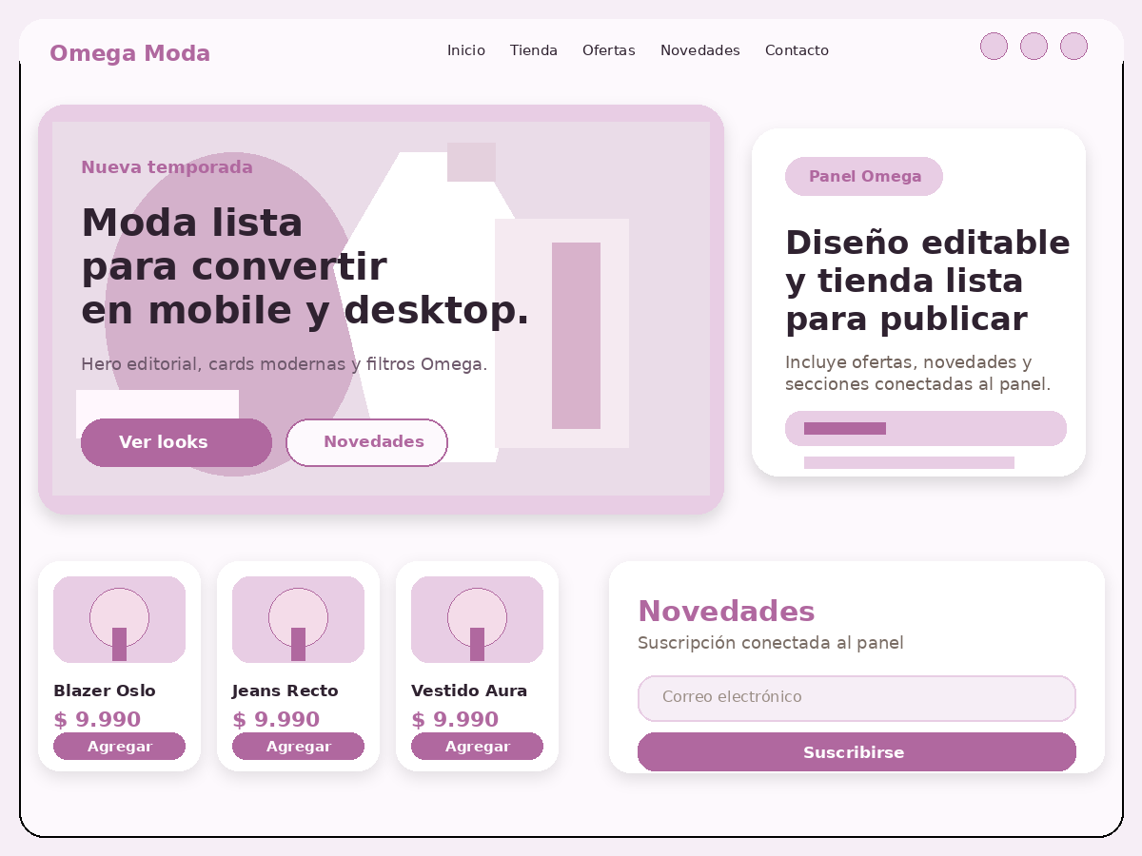Add Blazer Oslo to cart with Agregar
The height and width of the screenshot is (856, 1142).
tap(119, 746)
